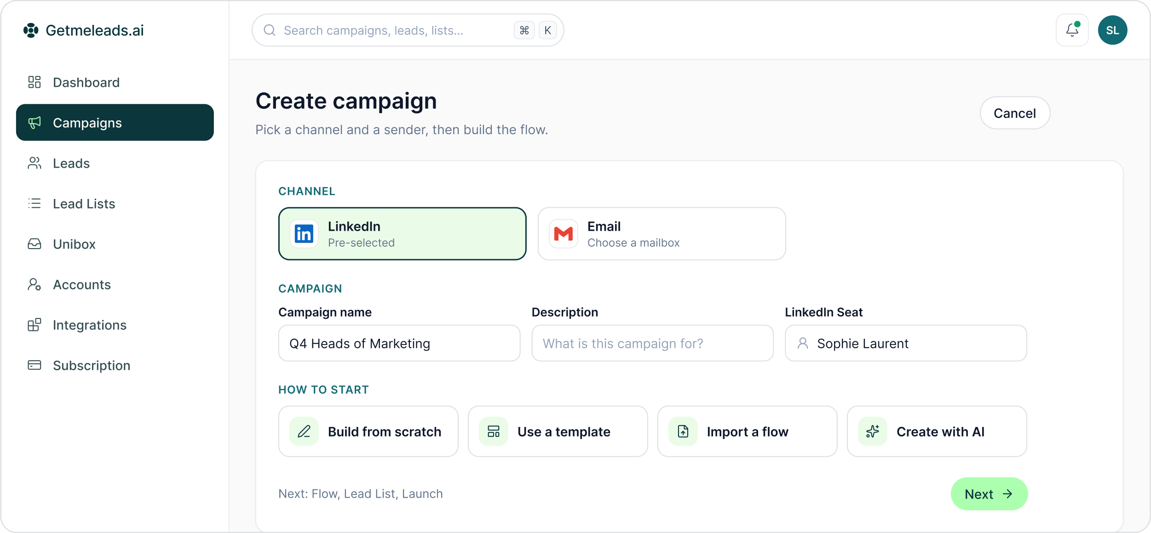The width and height of the screenshot is (1151, 533).
Task: Focus the Description field
Action: (x=652, y=343)
